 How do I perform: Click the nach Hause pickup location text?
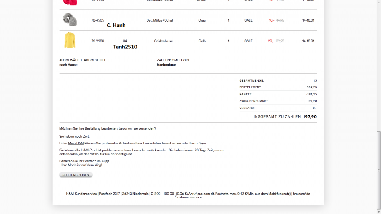click(x=68, y=65)
